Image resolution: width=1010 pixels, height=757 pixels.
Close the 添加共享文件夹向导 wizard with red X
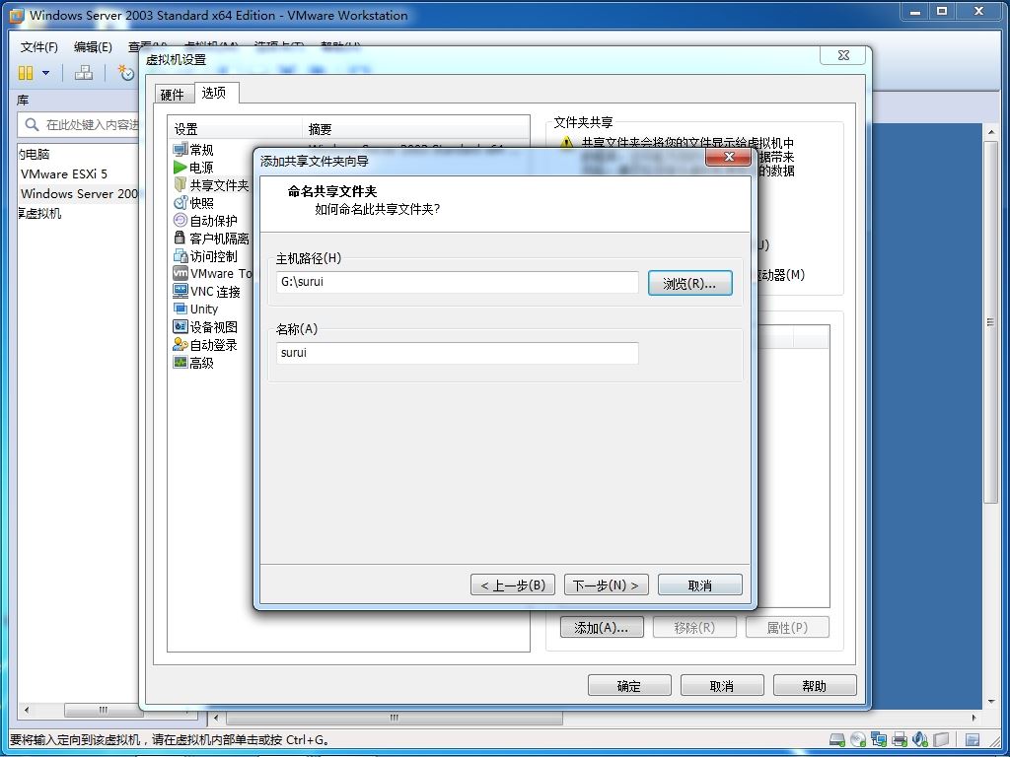729,157
